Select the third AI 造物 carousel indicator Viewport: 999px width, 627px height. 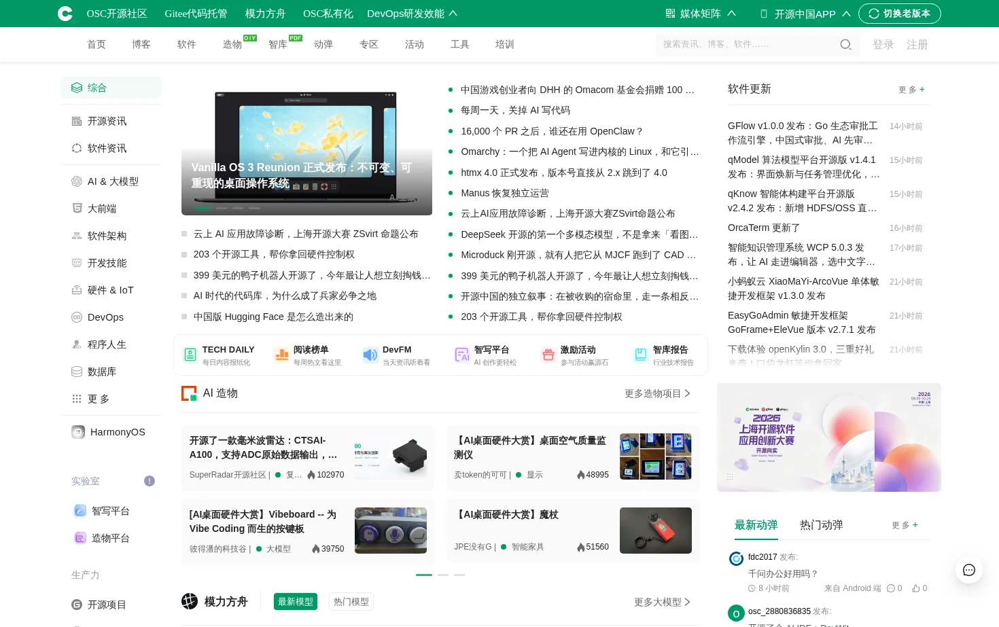click(459, 575)
